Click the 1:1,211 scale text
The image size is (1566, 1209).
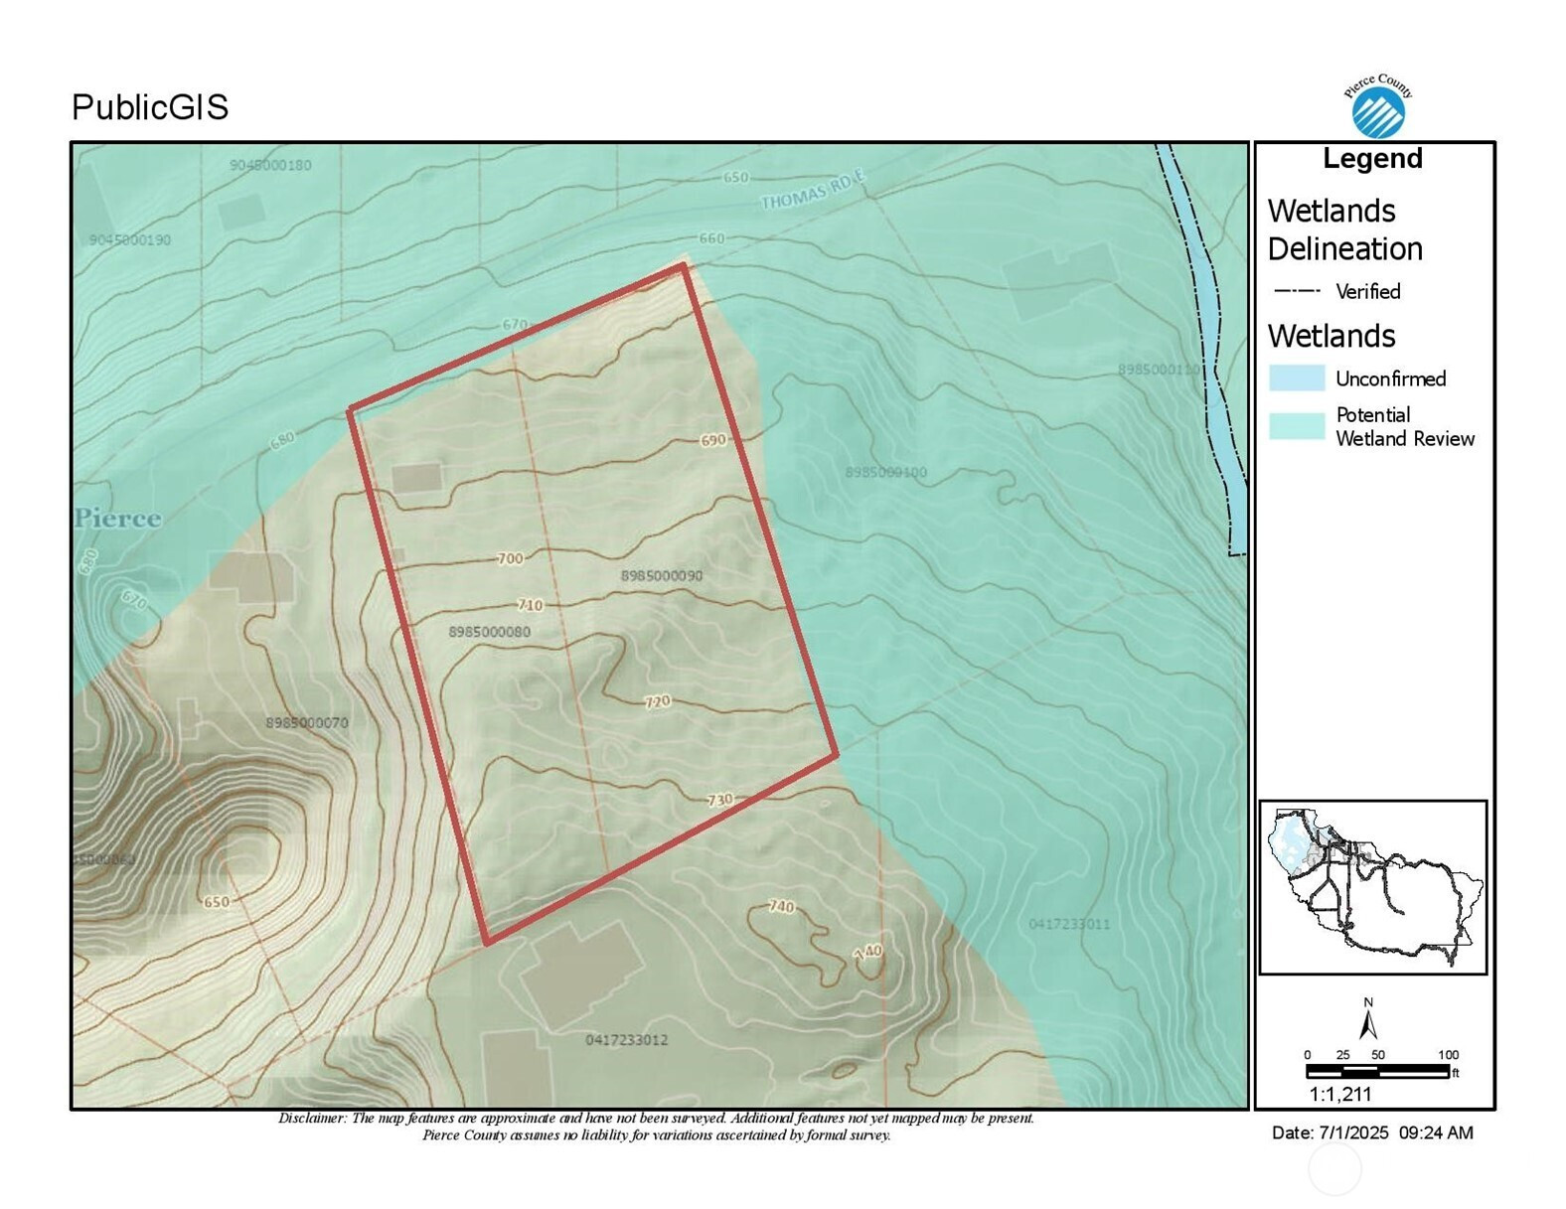pyautogui.click(x=1340, y=1095)
